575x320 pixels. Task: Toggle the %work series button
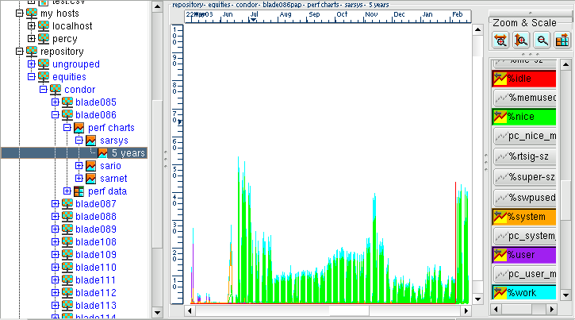tap(524, 293)
